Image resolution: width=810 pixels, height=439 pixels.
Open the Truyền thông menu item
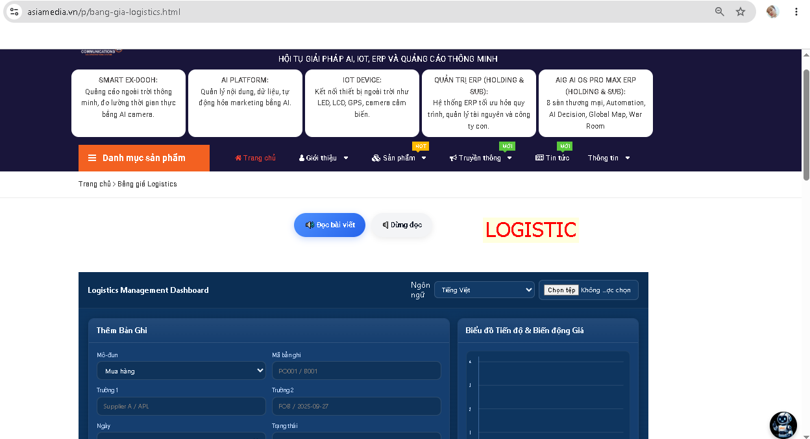pos(481,158)
